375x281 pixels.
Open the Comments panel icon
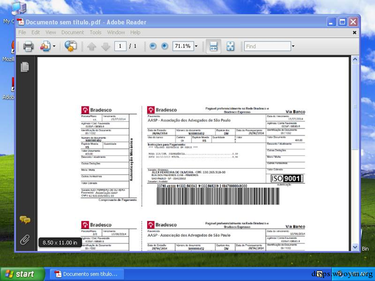(25, 220)
